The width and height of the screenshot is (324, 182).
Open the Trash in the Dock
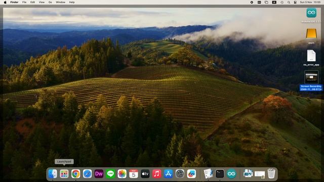pyautogui.click(x=271, y=173)
